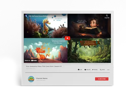The width and height of the screenshot is (126, 94).
Task: Click the KidToons channel logo
Action: tap(31, 79)
